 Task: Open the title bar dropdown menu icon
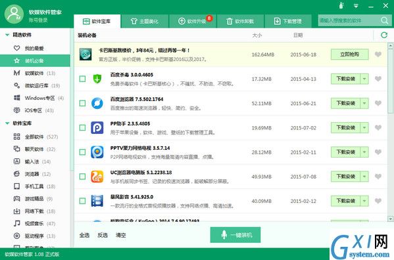tap(356, 5)
